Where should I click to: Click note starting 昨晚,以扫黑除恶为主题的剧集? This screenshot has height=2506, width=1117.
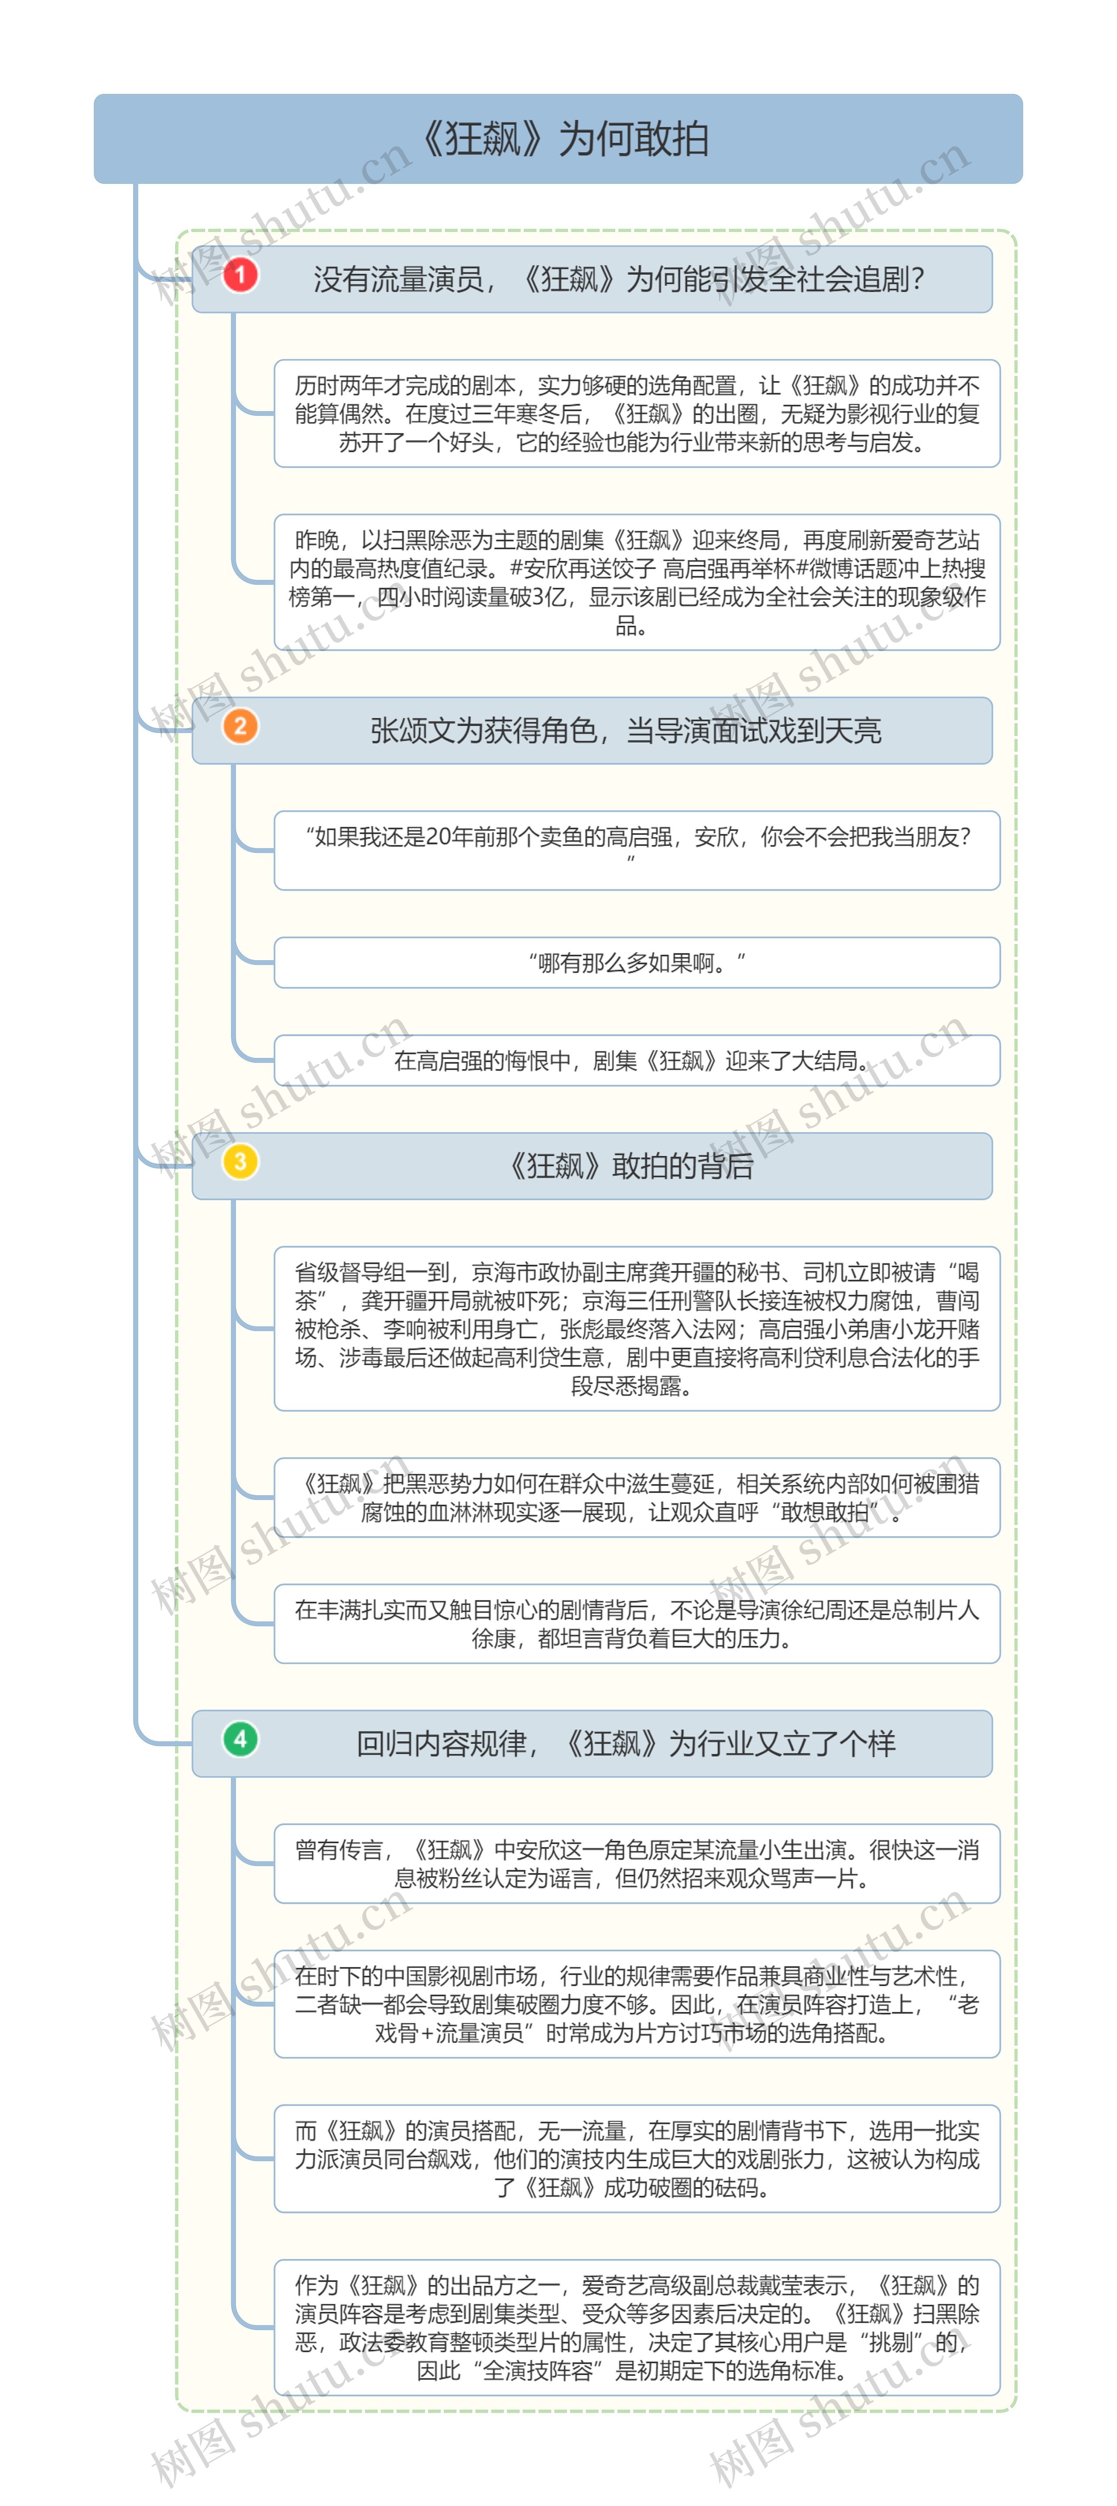point(637,582)
